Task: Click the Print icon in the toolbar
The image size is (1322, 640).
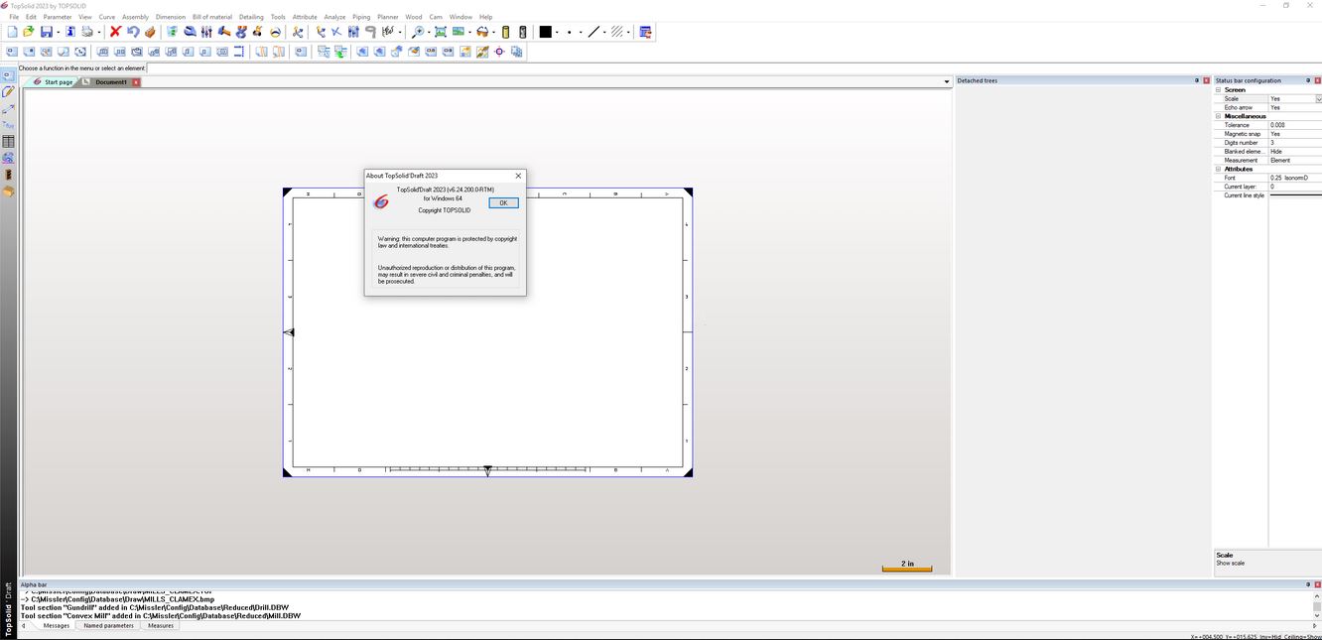Action: pyautogui.click(x=87, y=32)
